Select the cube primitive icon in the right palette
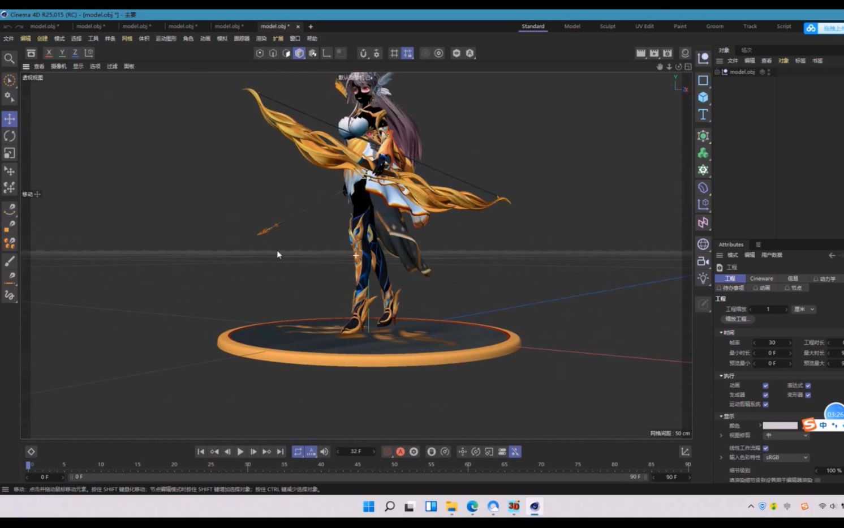Image resolution: width=844 pixels, height=528 pixels. [x=703, y=97]
